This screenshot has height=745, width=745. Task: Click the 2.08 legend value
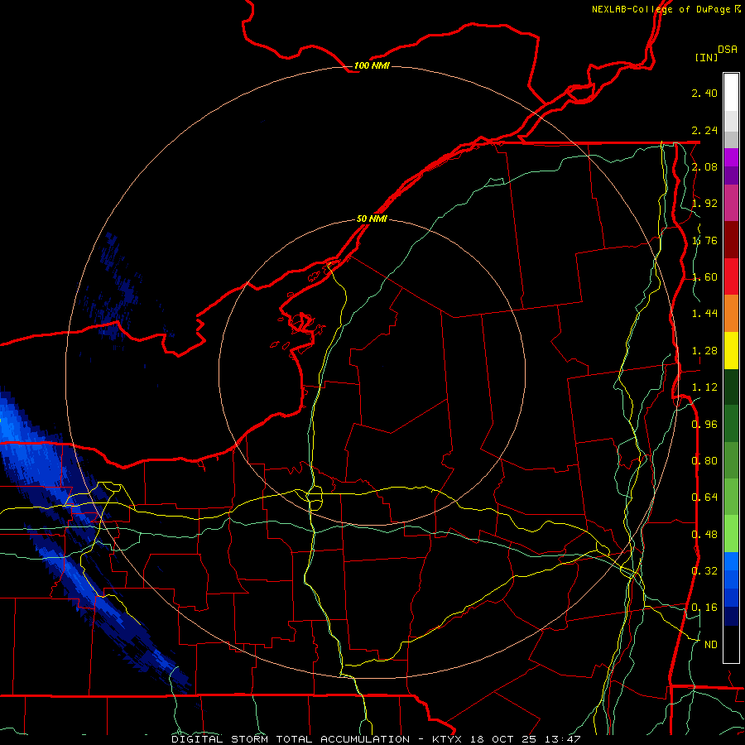coord(704,166)
